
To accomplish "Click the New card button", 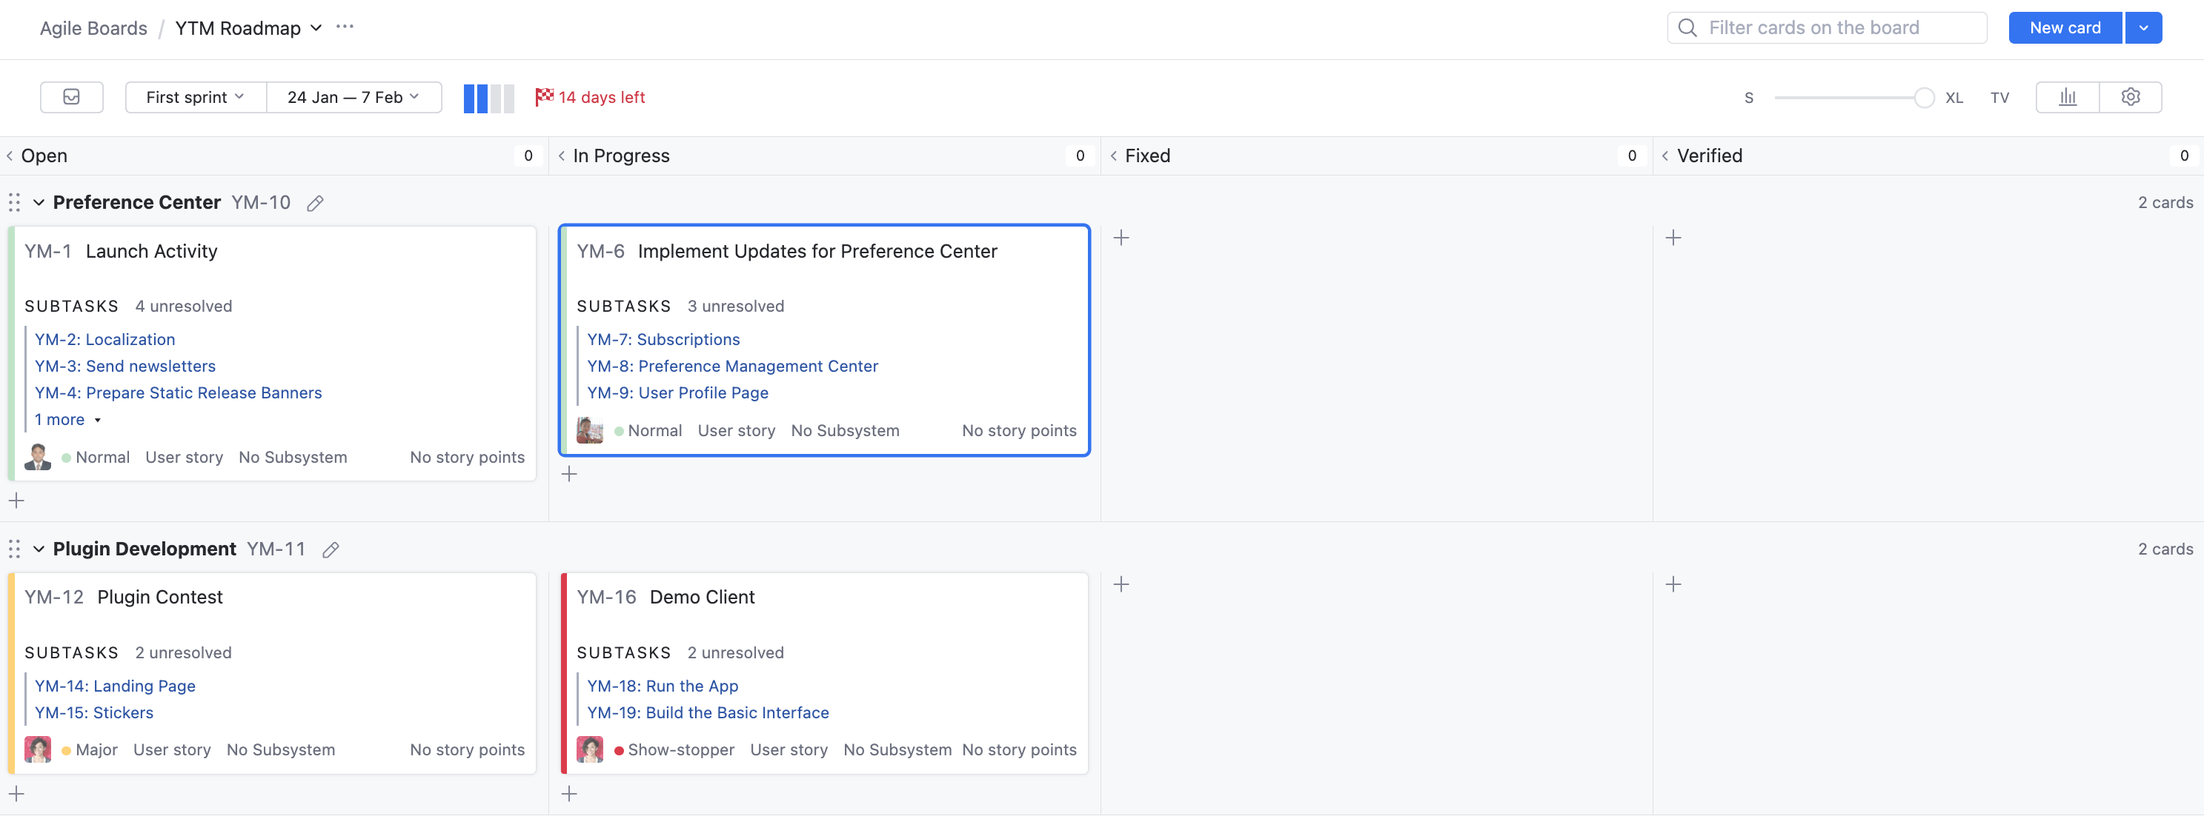I will 2065,27.
